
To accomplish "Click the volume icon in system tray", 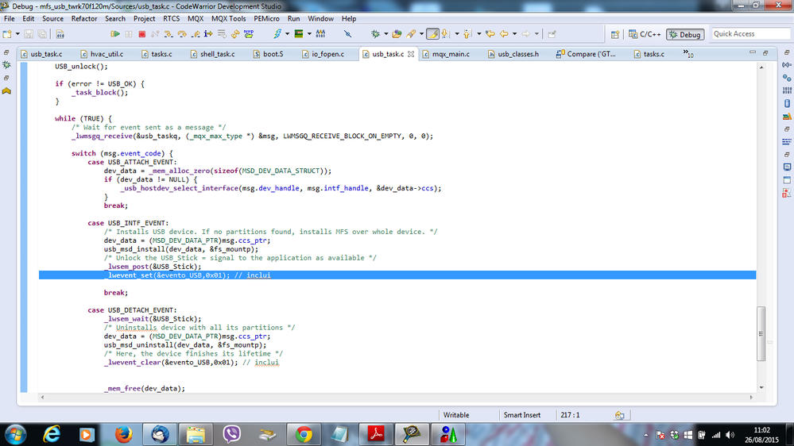I will (x=730, y=435).
